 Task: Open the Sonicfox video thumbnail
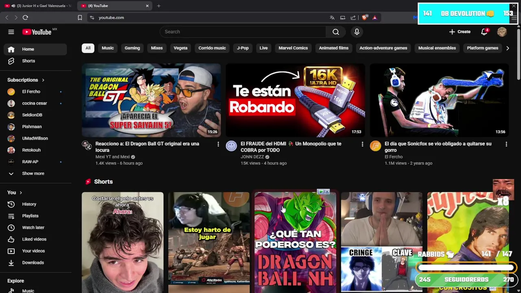coord(439,101)
